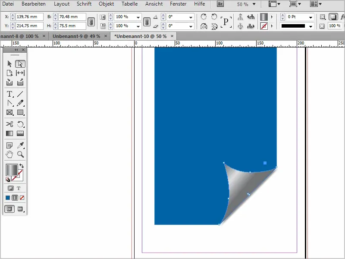The image size is (345, 259).
Task: Open the stroke weight dropdown
Action: pyautogui.click(x=310, y=17)
